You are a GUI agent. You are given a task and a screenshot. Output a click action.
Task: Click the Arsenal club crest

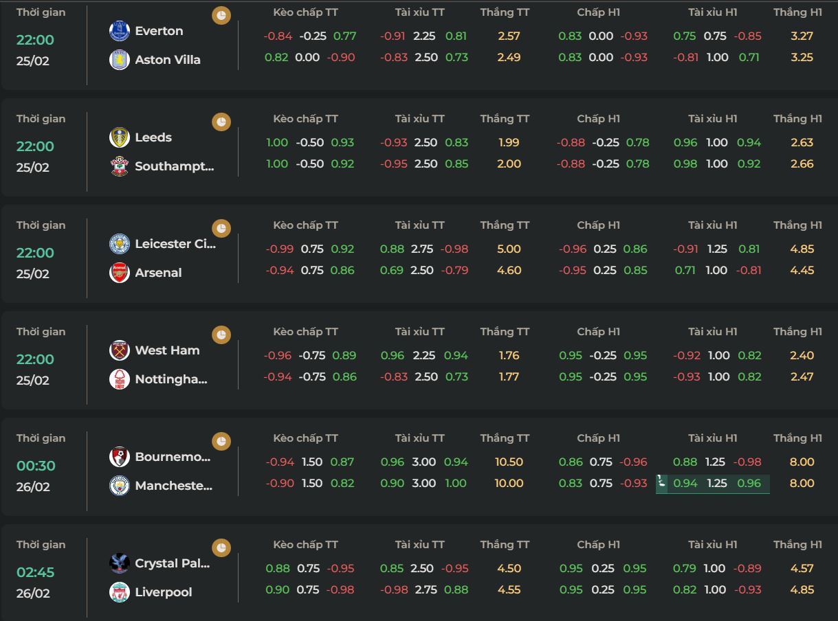coord(120,273)
